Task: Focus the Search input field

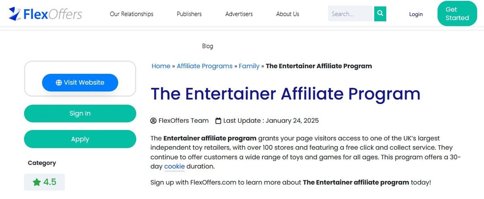Action: coord(350,14)
